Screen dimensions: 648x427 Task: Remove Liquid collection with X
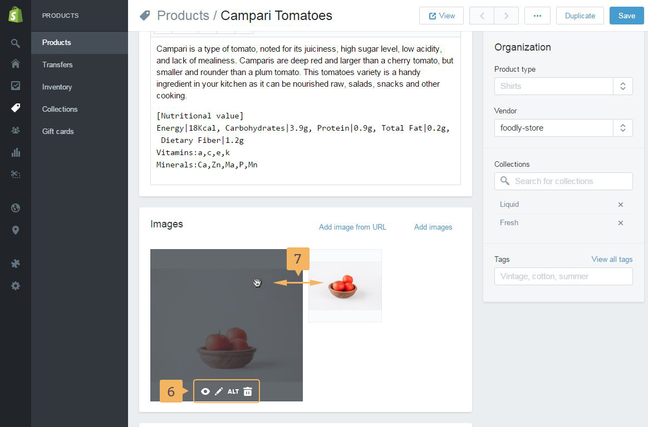[x=621, y=205]
